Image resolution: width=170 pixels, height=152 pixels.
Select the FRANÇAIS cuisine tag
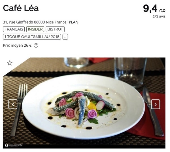14,29
